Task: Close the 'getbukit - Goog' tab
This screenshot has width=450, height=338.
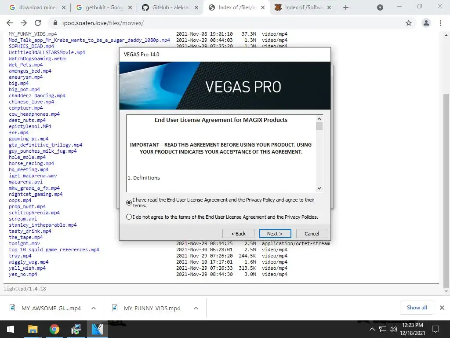Action: (x=130, y=8)
